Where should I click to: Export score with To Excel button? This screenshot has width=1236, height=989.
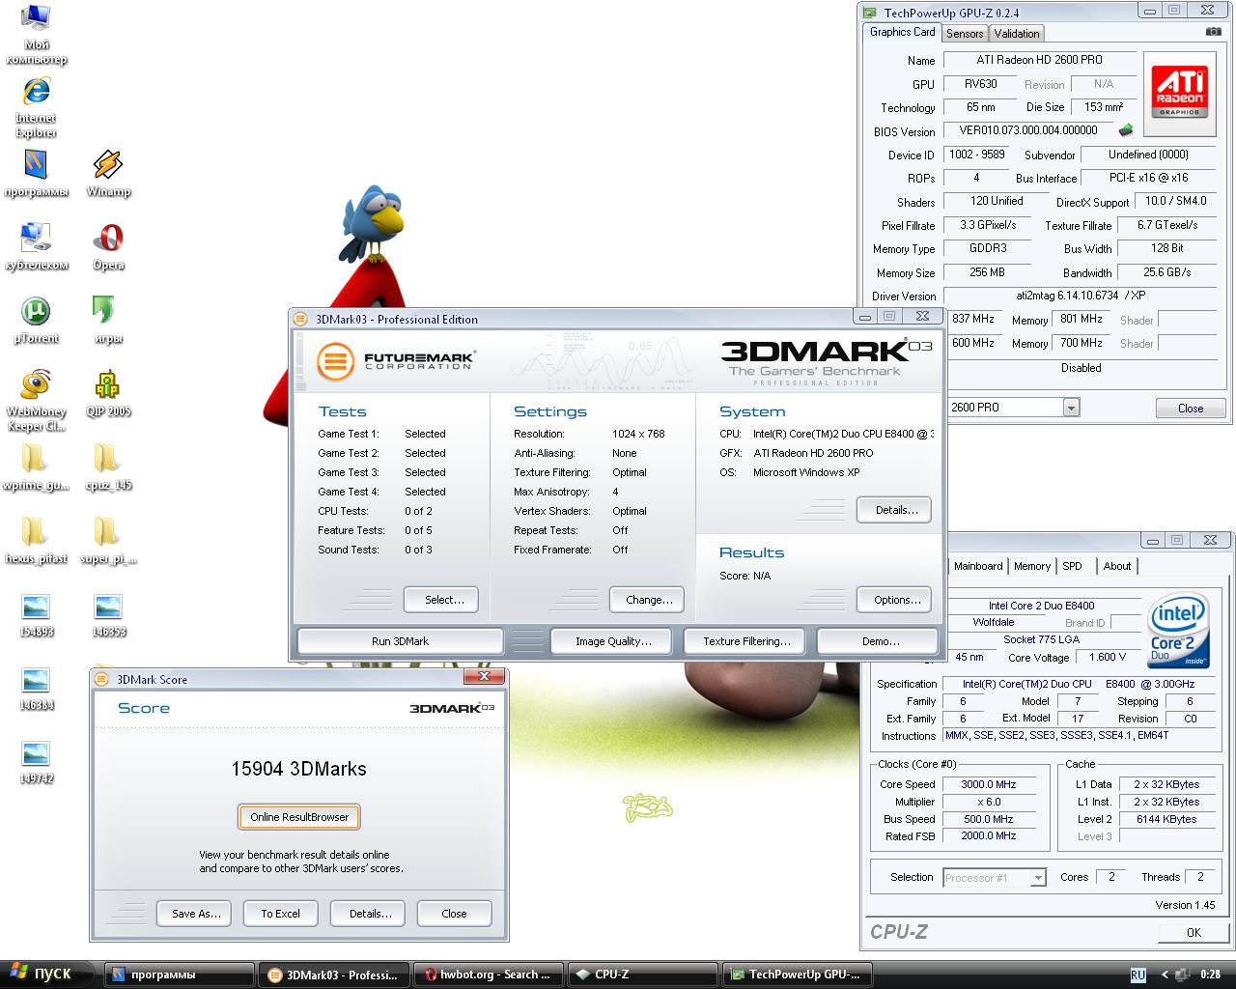pyautogui.click(x=280, y=914)
